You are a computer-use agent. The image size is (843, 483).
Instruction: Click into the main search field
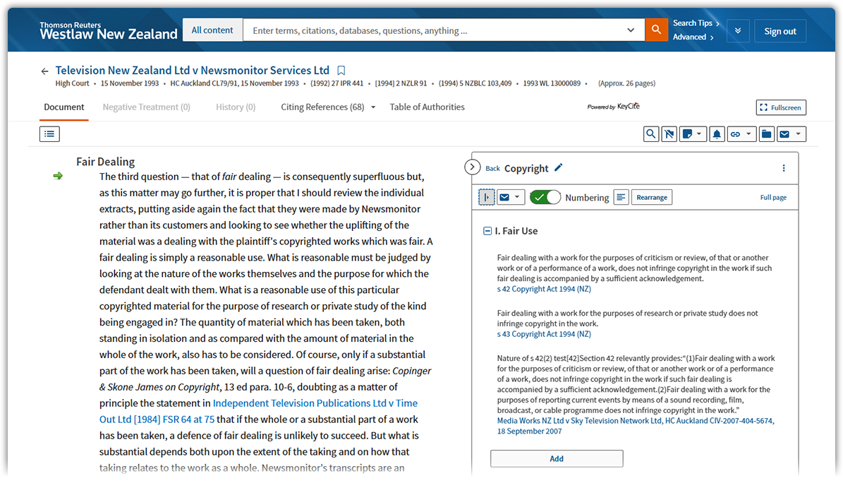pos(437,30)
